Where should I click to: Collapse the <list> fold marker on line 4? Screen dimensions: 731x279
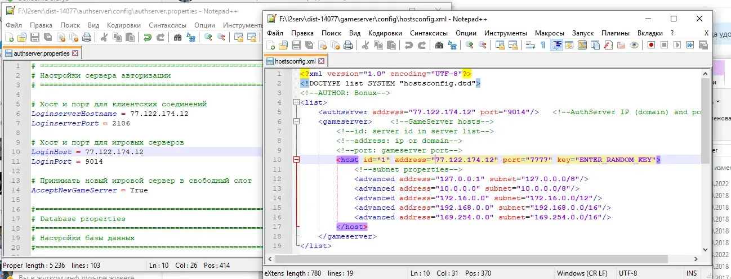(296, 103)
